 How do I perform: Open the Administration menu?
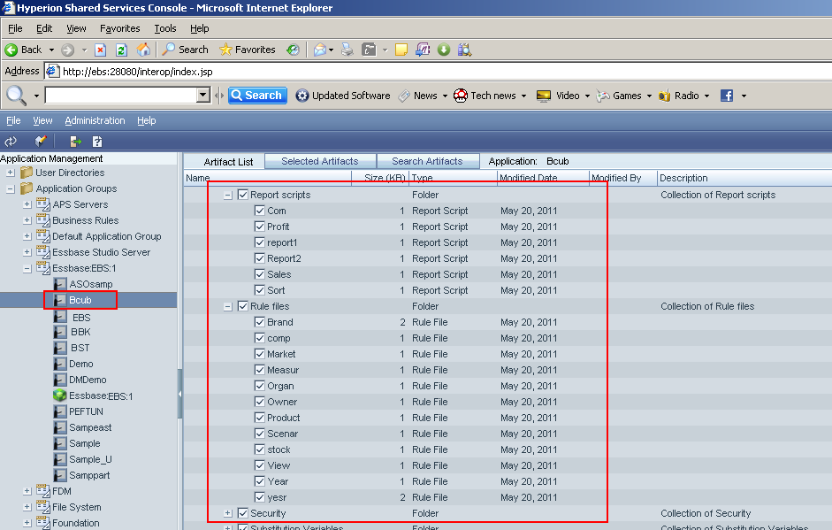pos(95,120)
